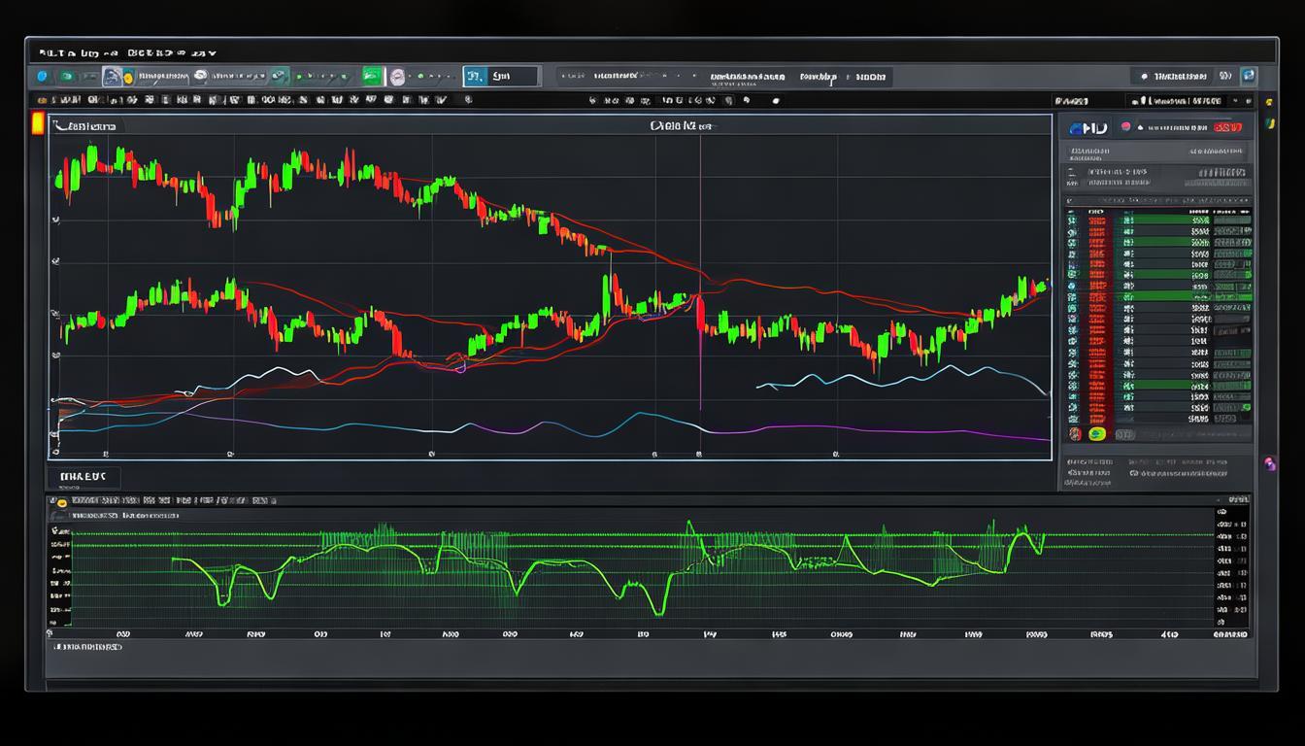Focus the toolbar search input field
Image resolution: width=1305 pixels, height=746 pixels.
click(514, 76)
